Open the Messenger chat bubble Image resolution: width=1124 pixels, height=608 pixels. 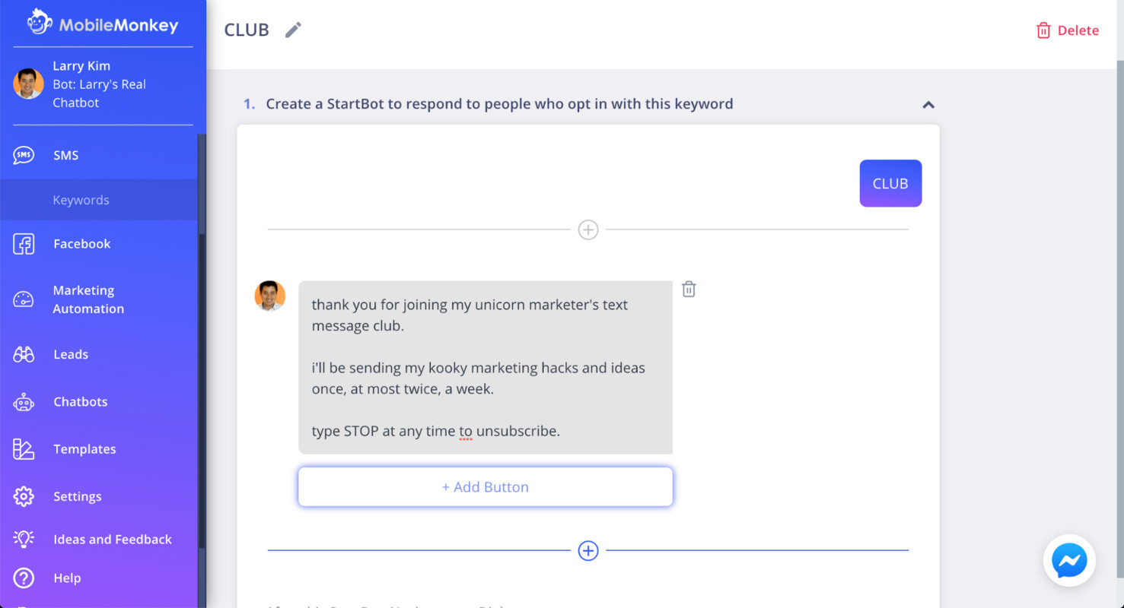(1069, 560)
